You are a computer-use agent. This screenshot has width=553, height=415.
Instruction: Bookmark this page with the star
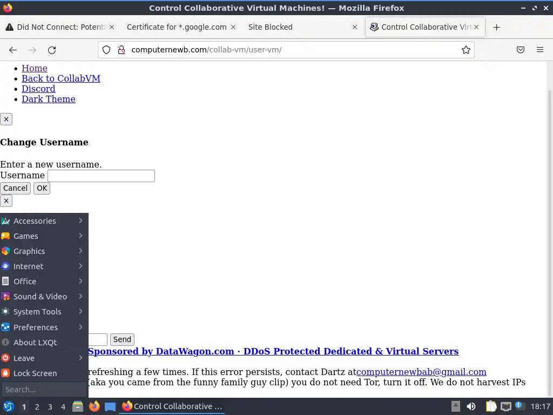(466, 50)
